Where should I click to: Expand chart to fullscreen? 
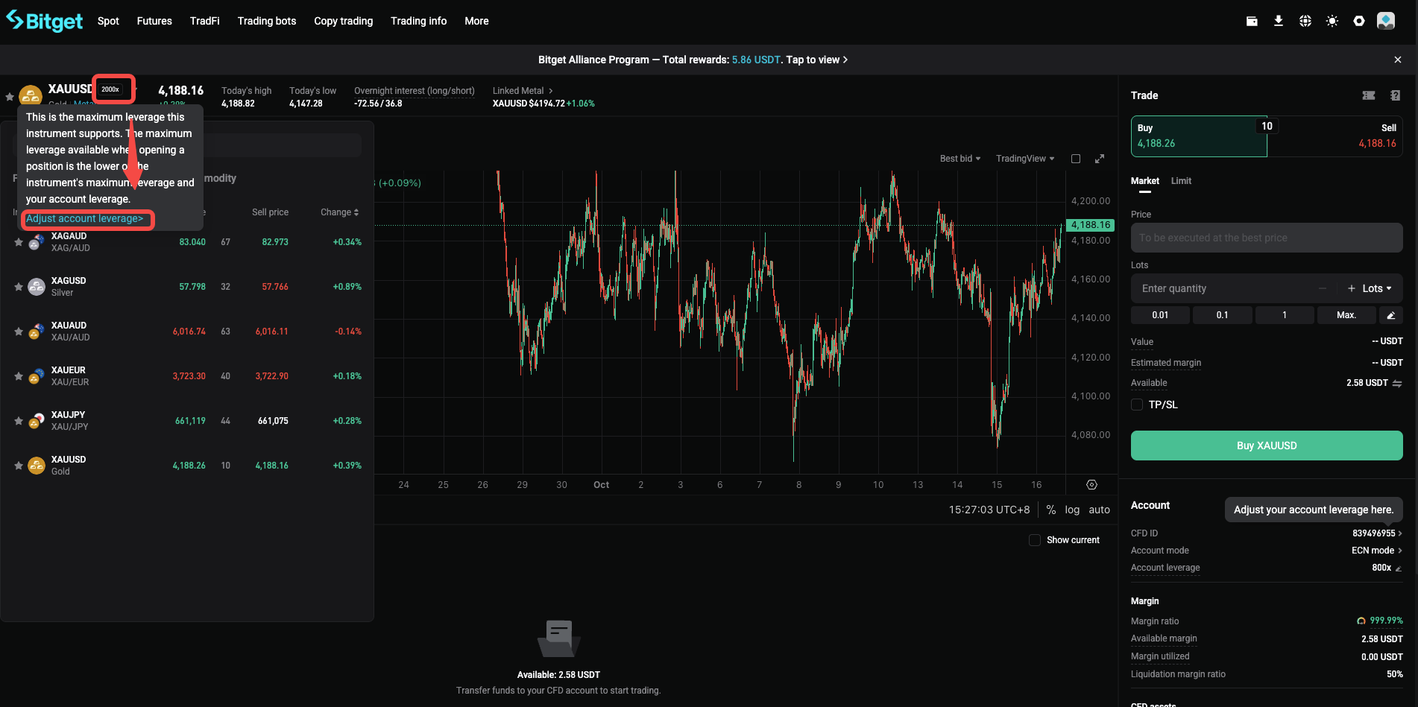[x=1100, y=159]
